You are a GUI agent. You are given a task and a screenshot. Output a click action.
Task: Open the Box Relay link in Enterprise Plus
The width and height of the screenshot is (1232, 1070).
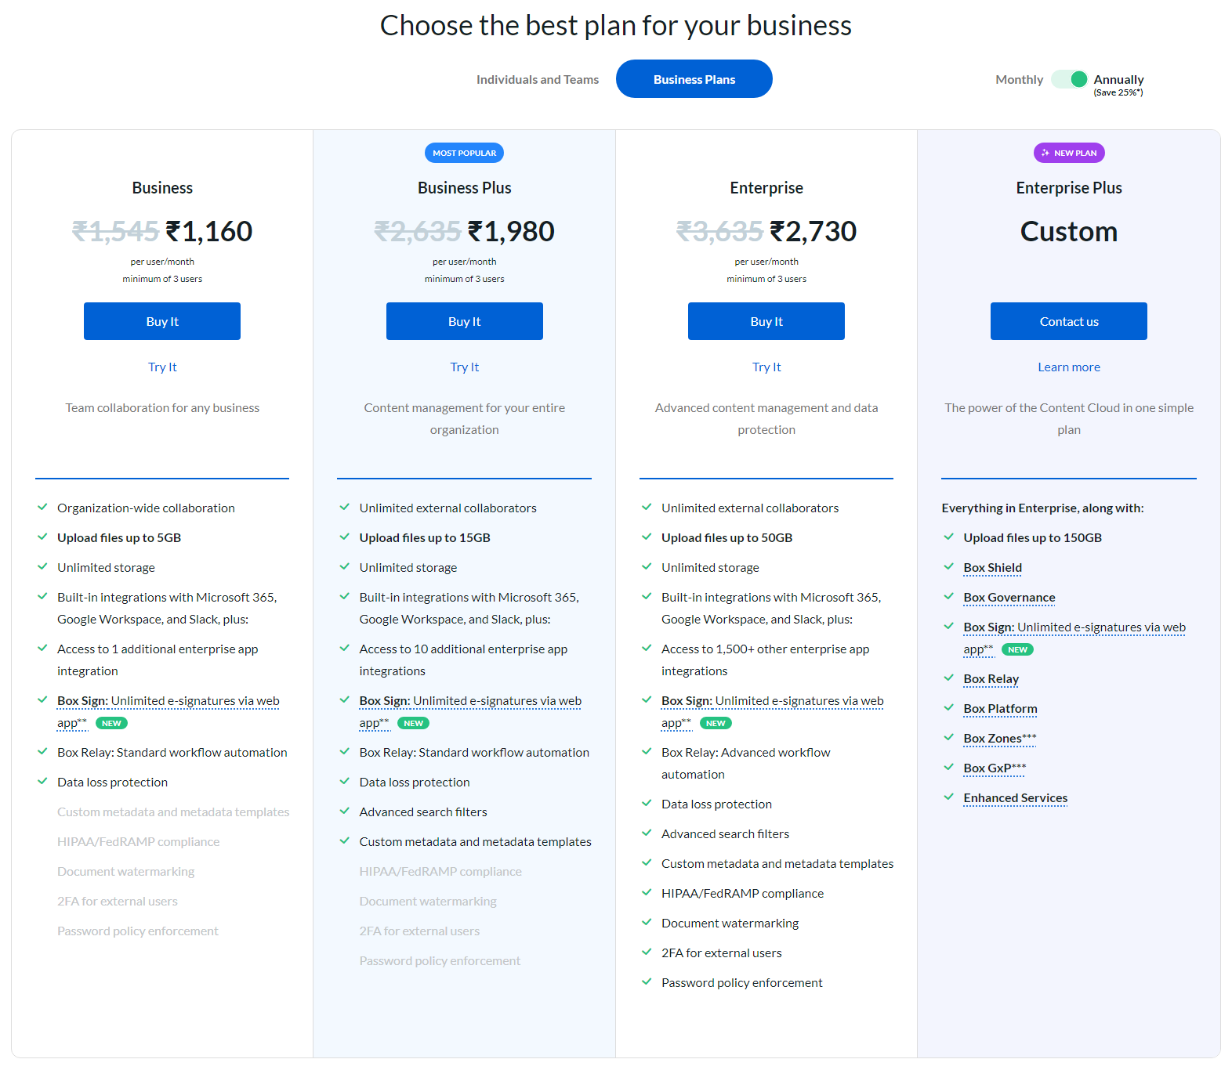point(991,679)
